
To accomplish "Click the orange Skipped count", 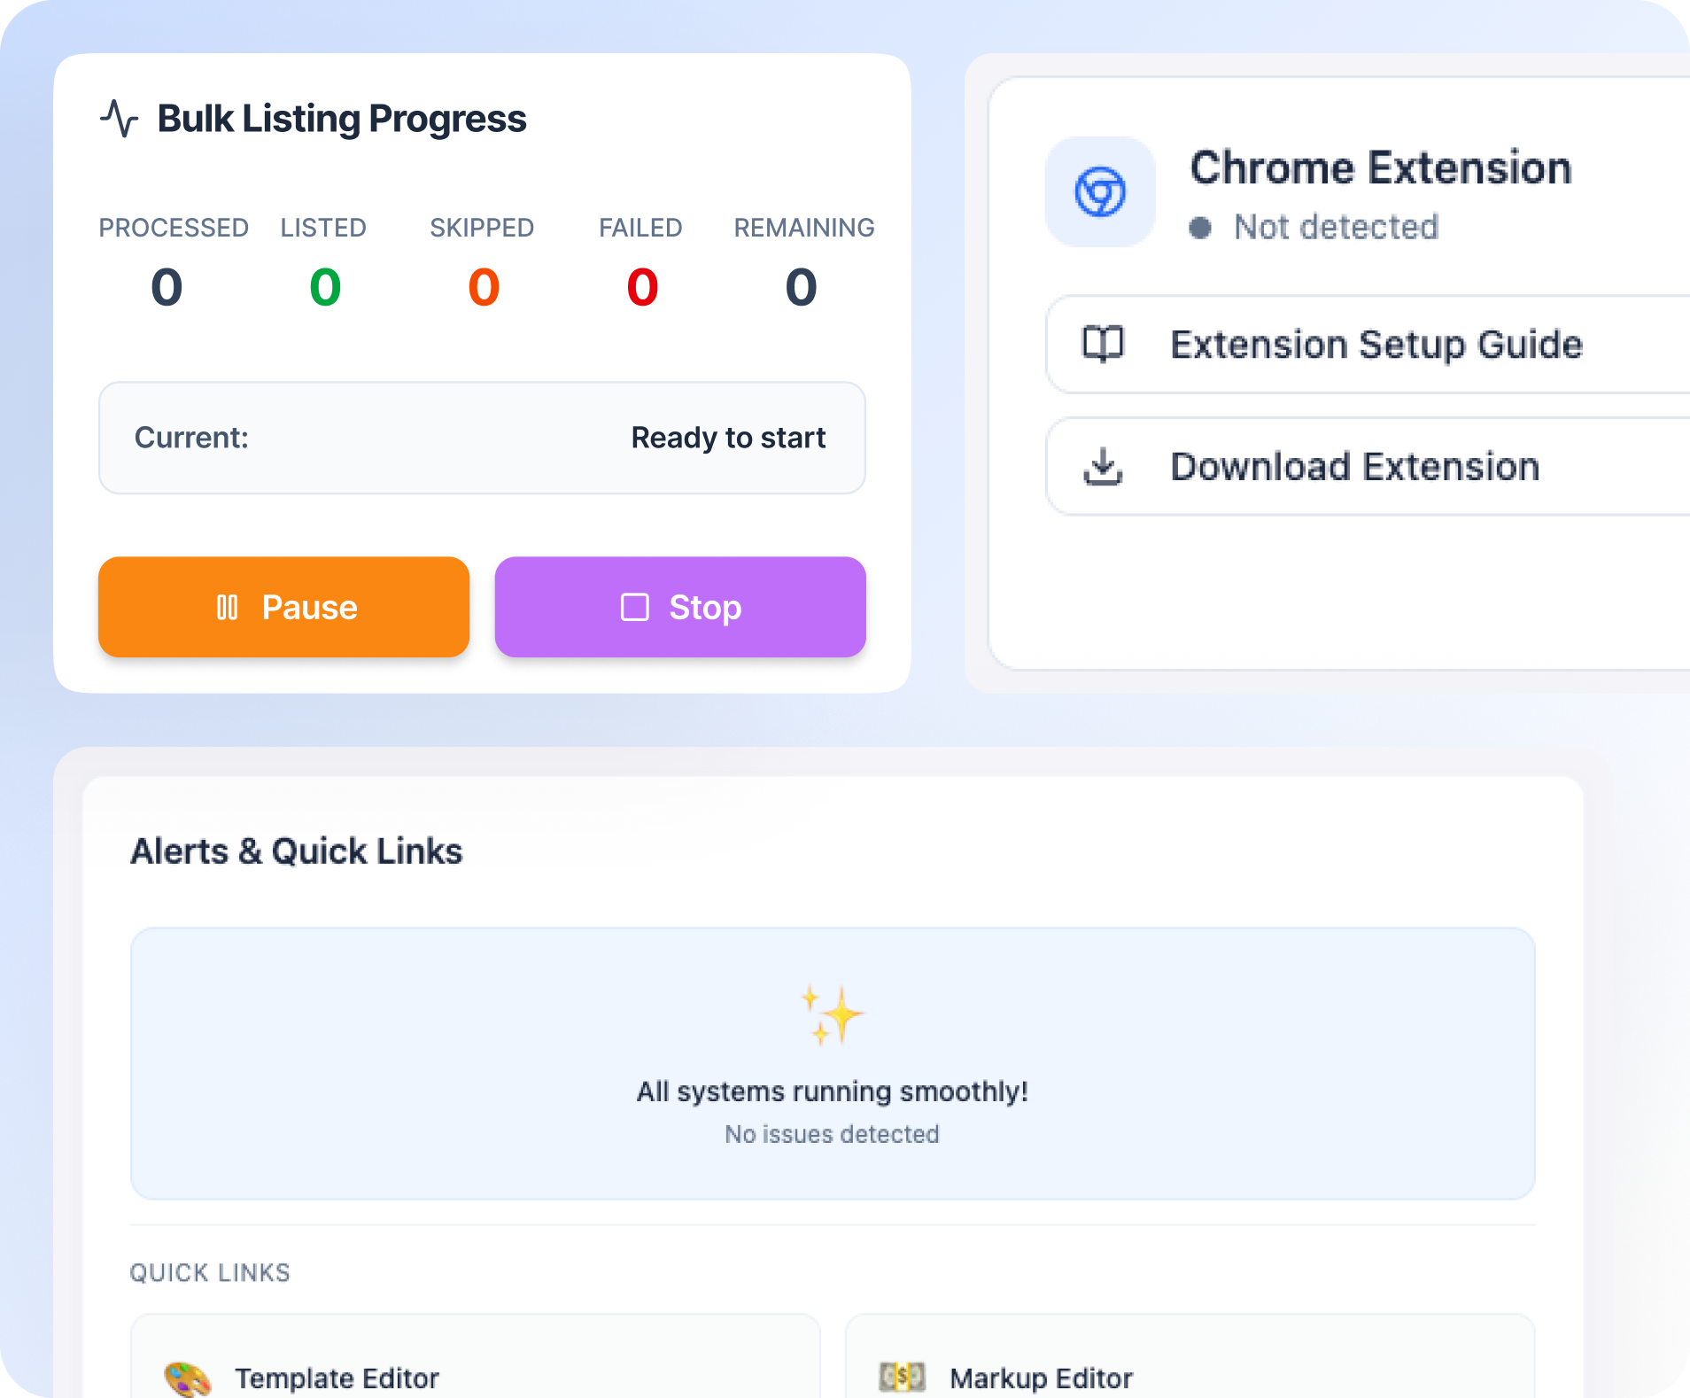I will click(484, 287).
